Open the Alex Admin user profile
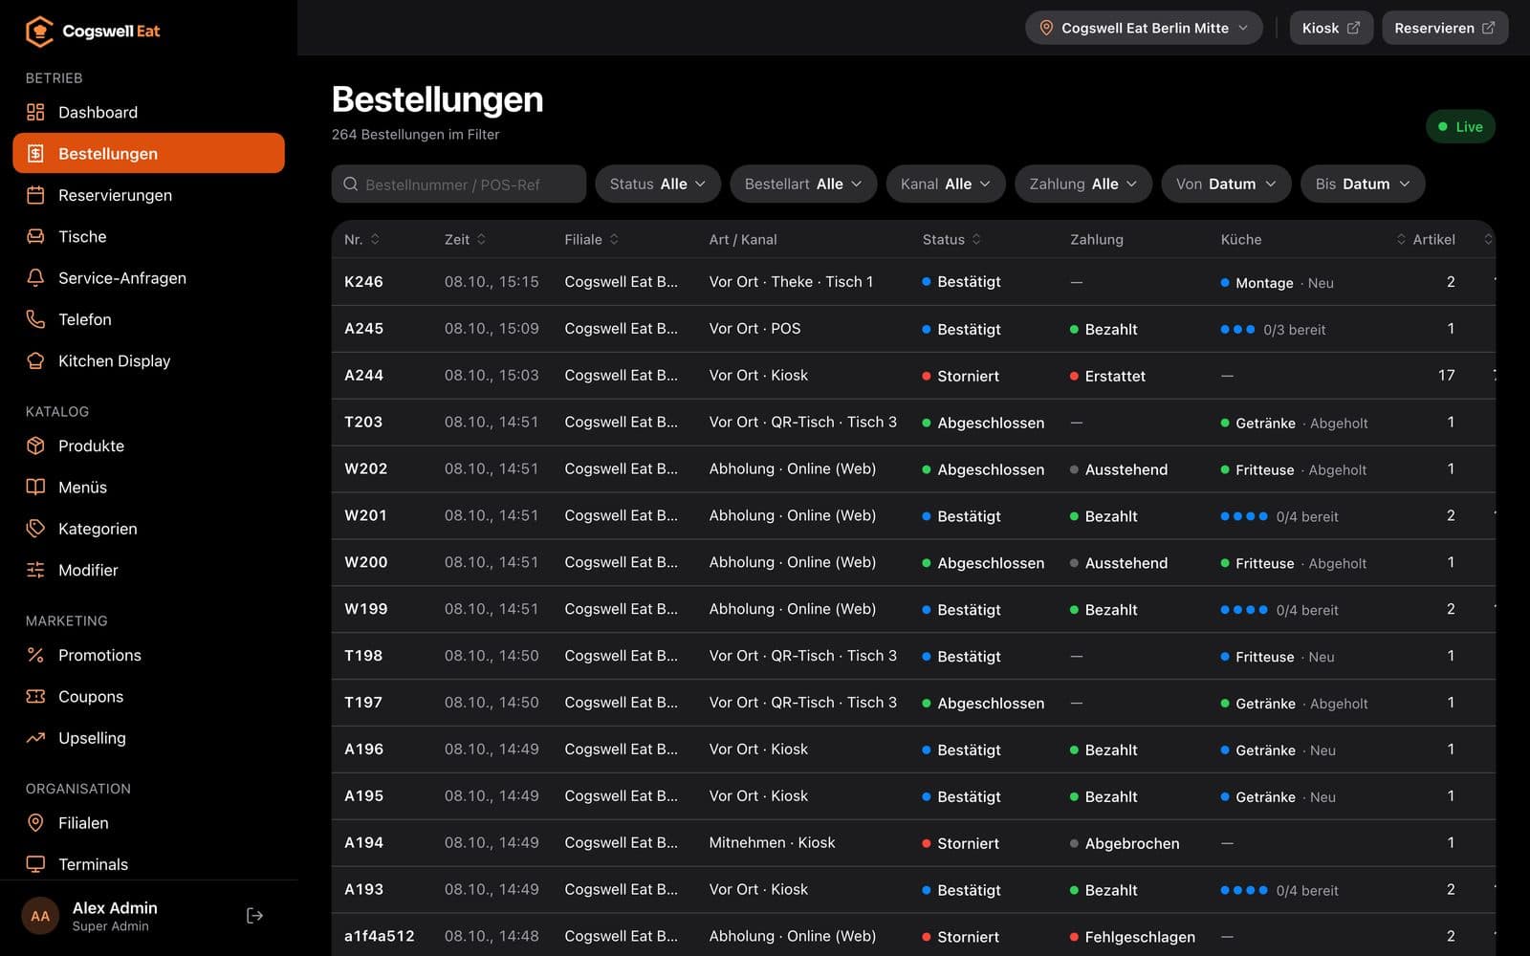This screenshot has height=956, width=1530. tap(115, 916)
